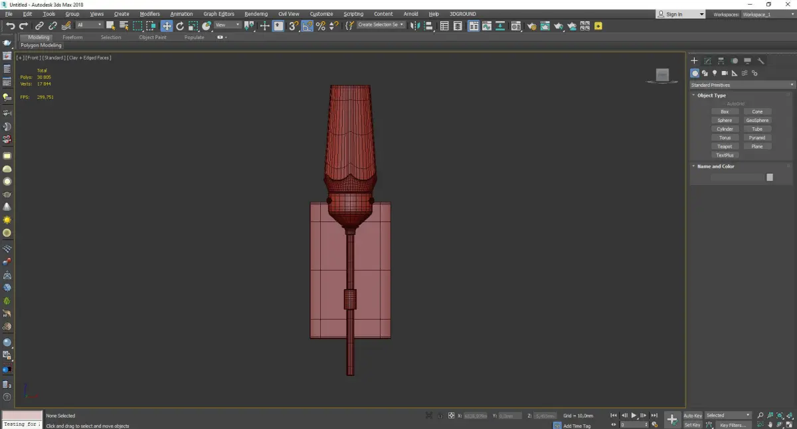This screenshot has width=797, height=429.
Task: Activate the Select and Rotate tool
Action: [x=179, y=26]
